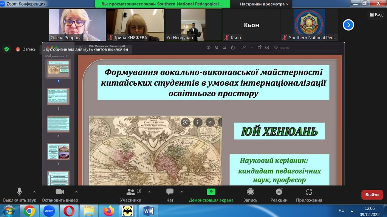Click the markup pen icon

(x=244, y=48)
